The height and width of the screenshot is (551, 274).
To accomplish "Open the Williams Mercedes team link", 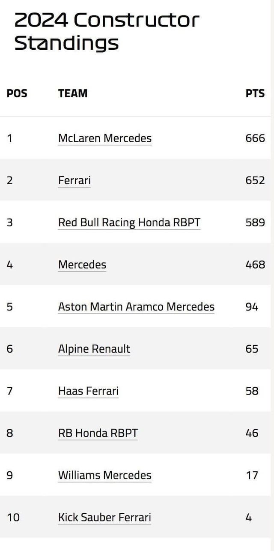I will tap(105, 475).
